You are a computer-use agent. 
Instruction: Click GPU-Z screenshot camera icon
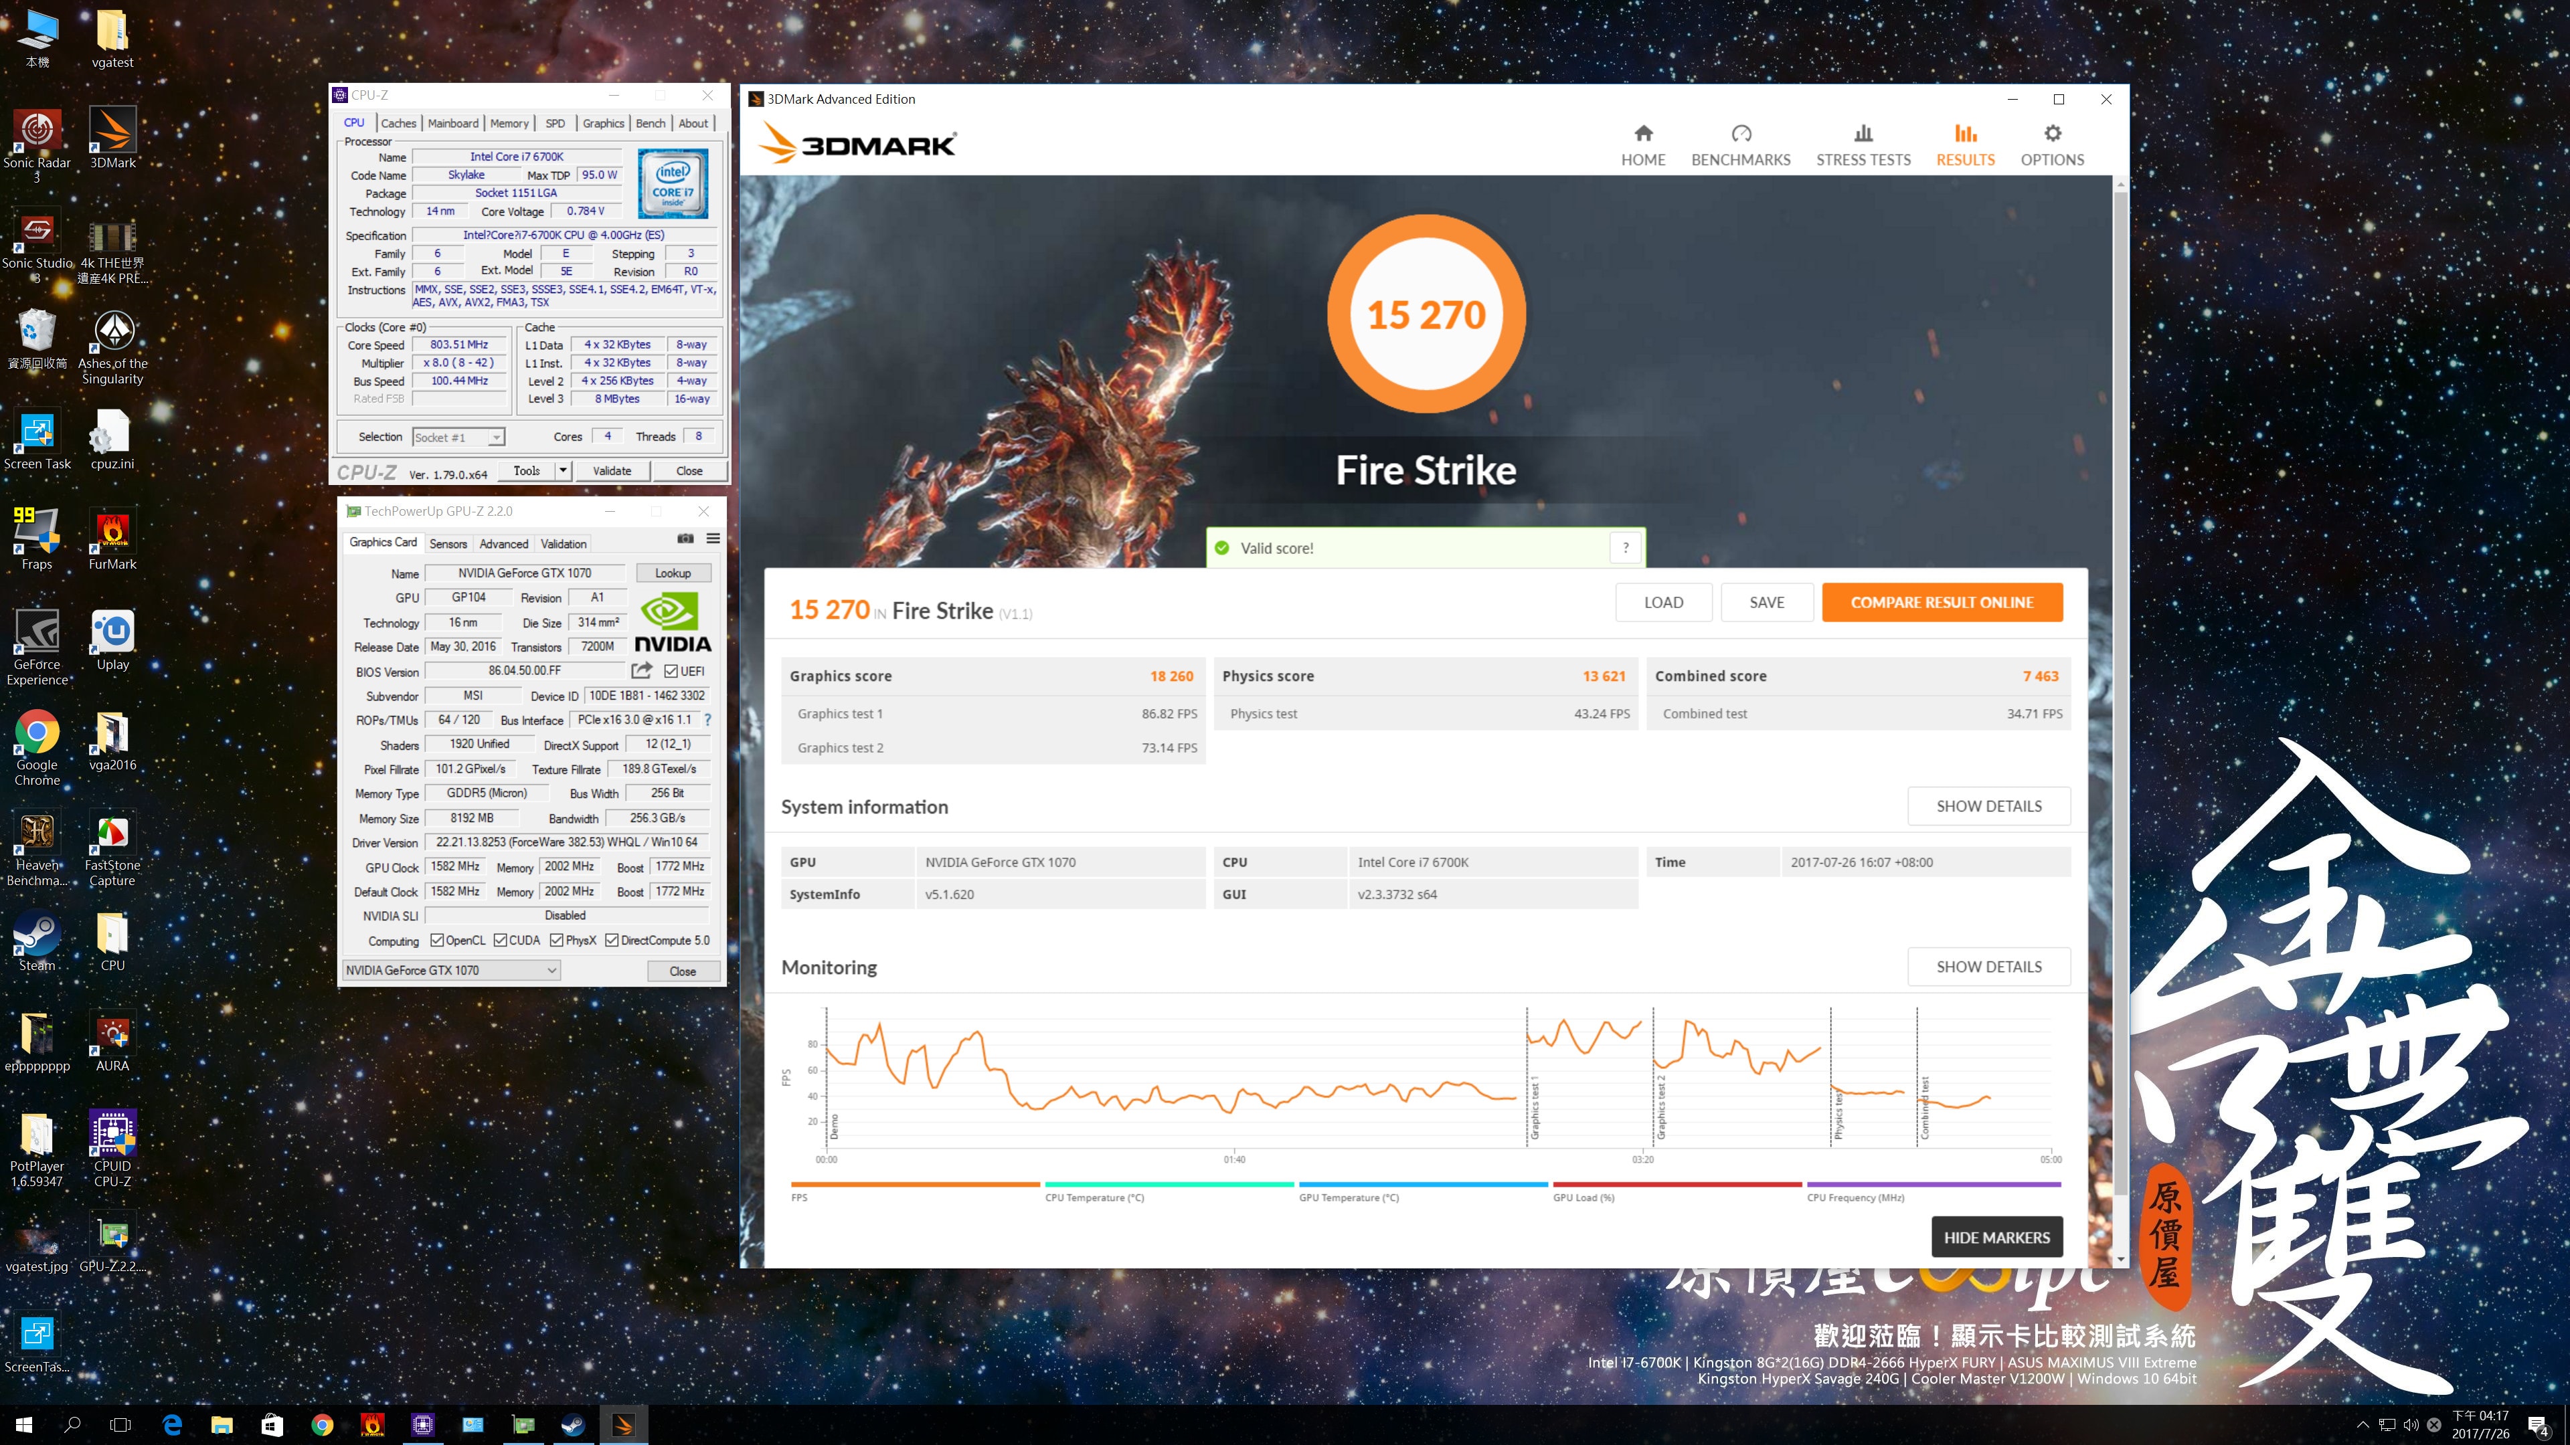point(685,539)
